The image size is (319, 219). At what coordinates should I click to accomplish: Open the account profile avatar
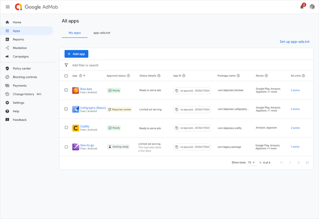coord(312,7)
